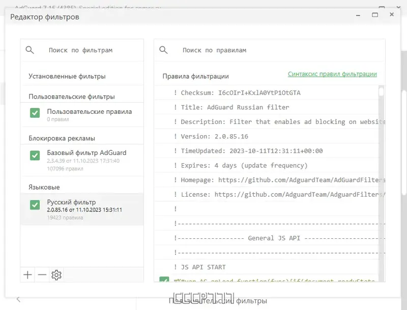407x310 pixels.
Task: Open filter settings gear icon
Action: tap(56, 275)
